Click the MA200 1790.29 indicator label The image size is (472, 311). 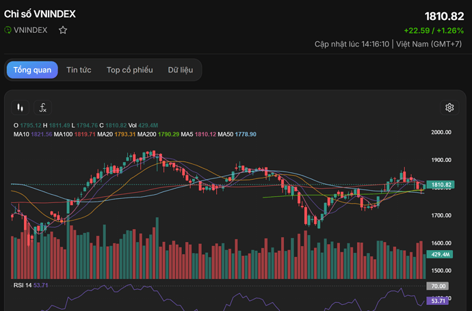click(x=158, y=134)
